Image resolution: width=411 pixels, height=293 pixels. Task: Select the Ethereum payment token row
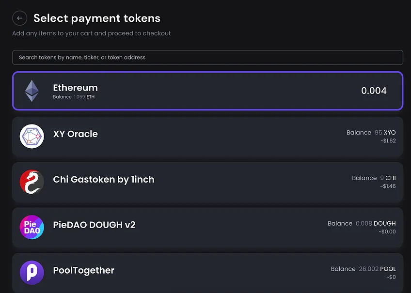[x=207, y=91]
